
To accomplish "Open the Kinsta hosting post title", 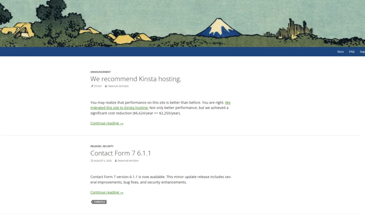I will [x=136, y=79].
